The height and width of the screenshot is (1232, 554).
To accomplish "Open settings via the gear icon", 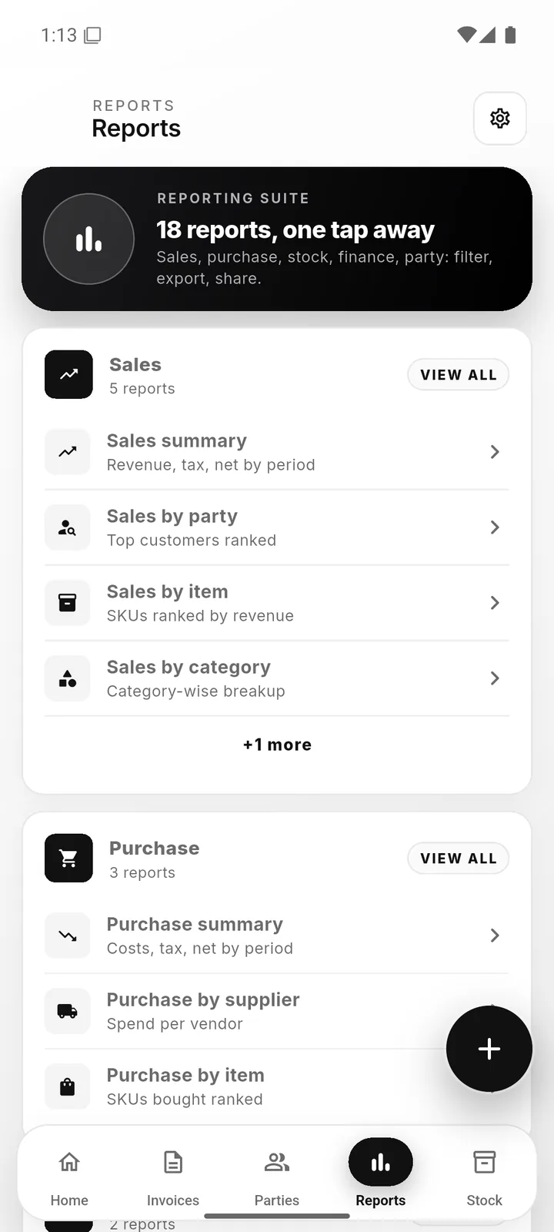I will point(500,119).
